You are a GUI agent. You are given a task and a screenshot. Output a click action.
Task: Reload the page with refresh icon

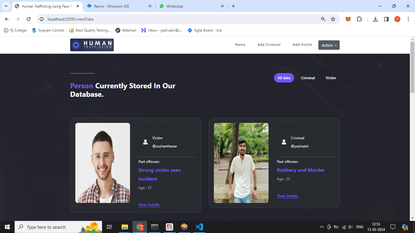29,19
